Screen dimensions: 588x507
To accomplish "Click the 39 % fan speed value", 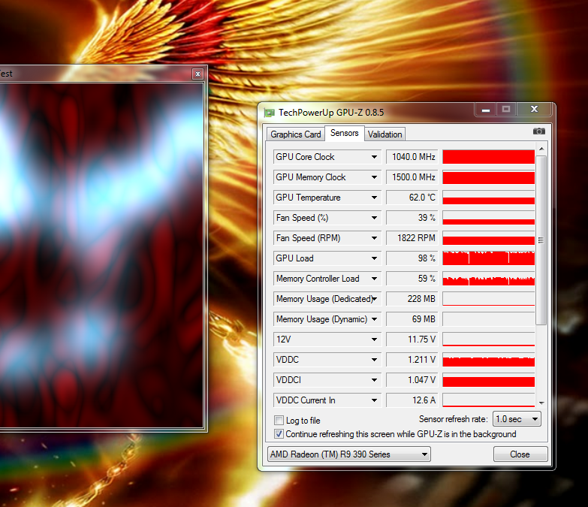I will pos(412,218).
